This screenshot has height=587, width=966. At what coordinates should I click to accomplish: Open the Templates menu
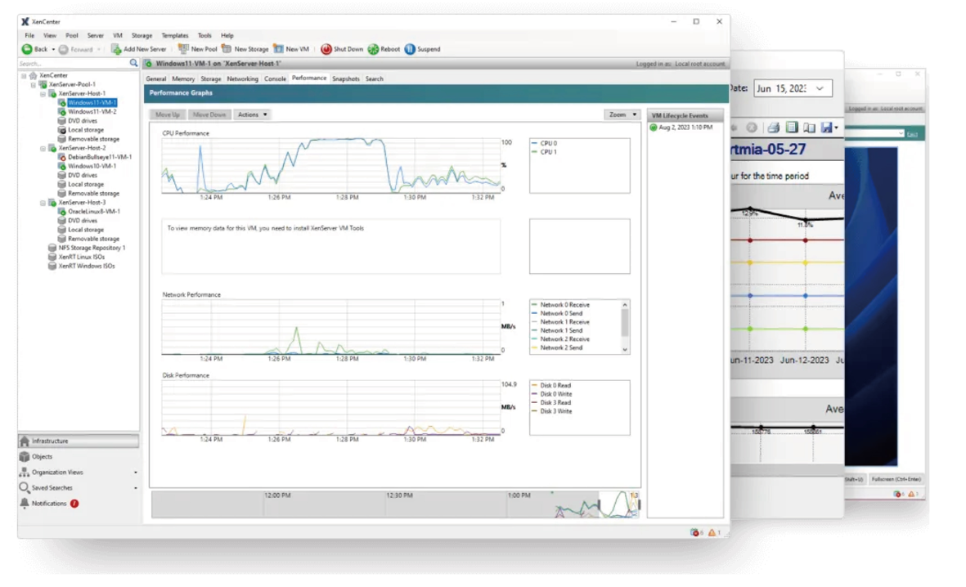[174, 36]
